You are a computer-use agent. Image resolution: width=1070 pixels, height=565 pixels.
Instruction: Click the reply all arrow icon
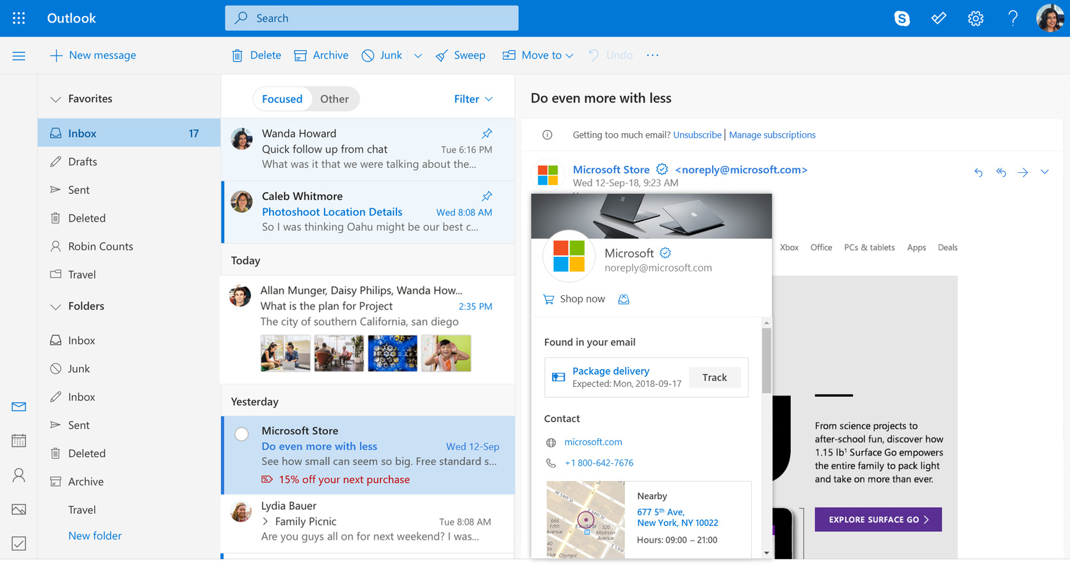click(x=1001, y=172)
